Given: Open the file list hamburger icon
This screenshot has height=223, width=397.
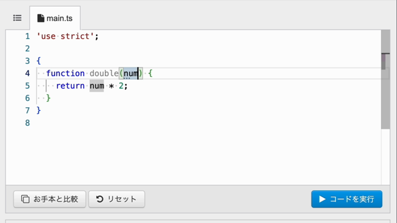Looking at the screenshot, I should (x=17, y=18).
